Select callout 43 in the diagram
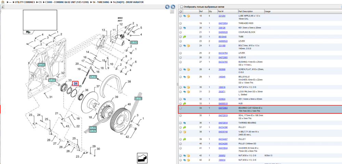This screenshot has height=164, width=342. [67, 126]
